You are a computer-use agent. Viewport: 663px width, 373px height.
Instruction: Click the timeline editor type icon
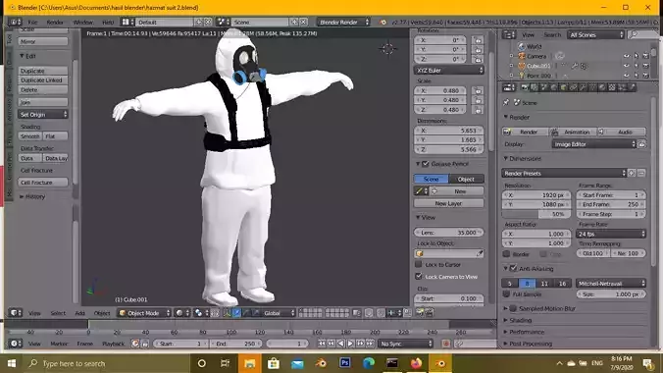[16, 344]
